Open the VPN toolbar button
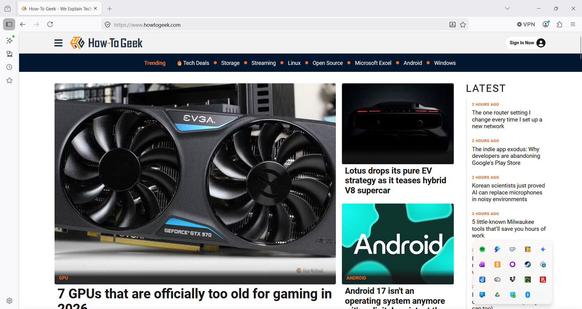The image size is (582, 309). click(526, 24)
